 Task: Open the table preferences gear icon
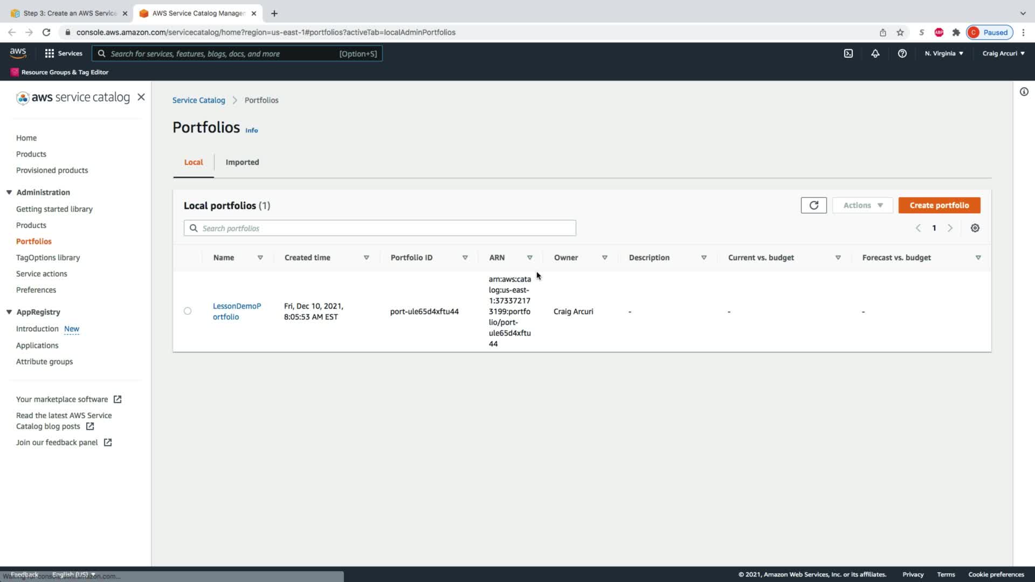975,228
